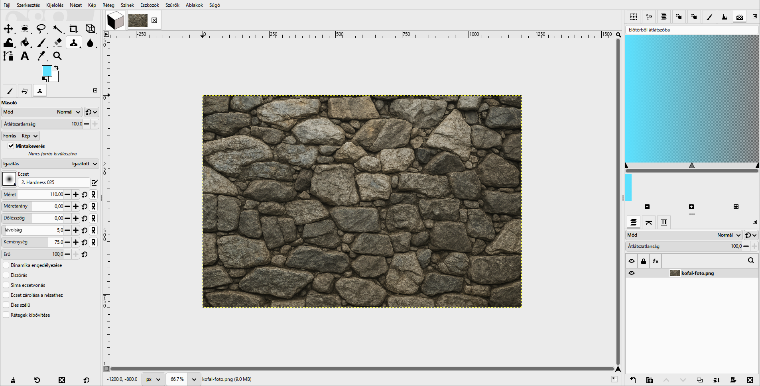Select the Bucket Fill tool

pos(25,42)
